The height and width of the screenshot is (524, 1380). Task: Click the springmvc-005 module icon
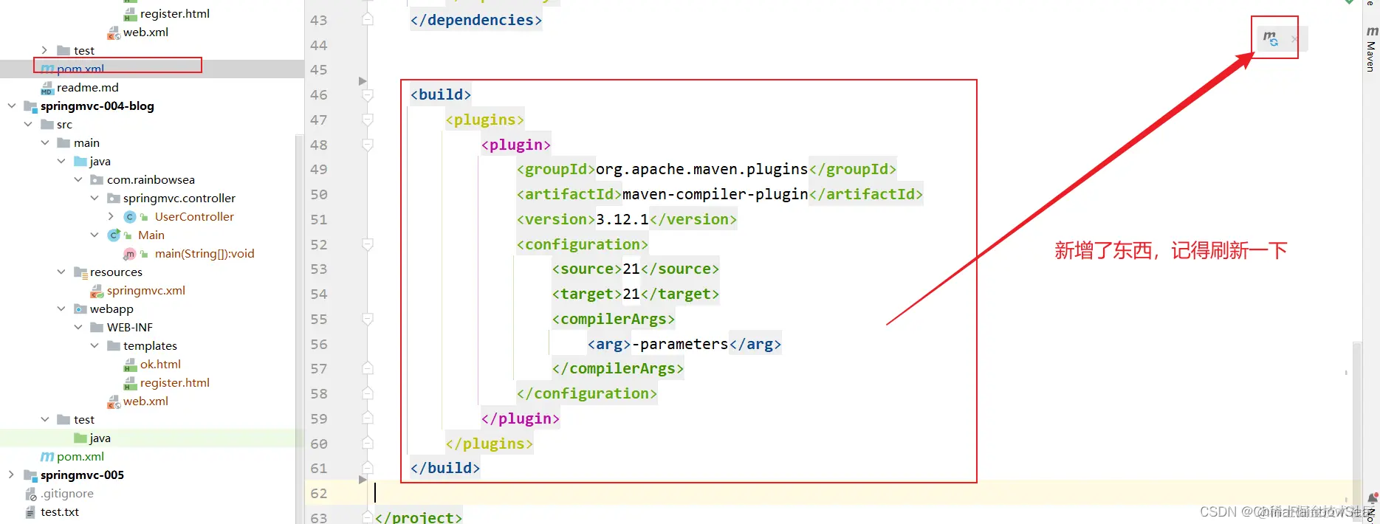pos(31,475)
